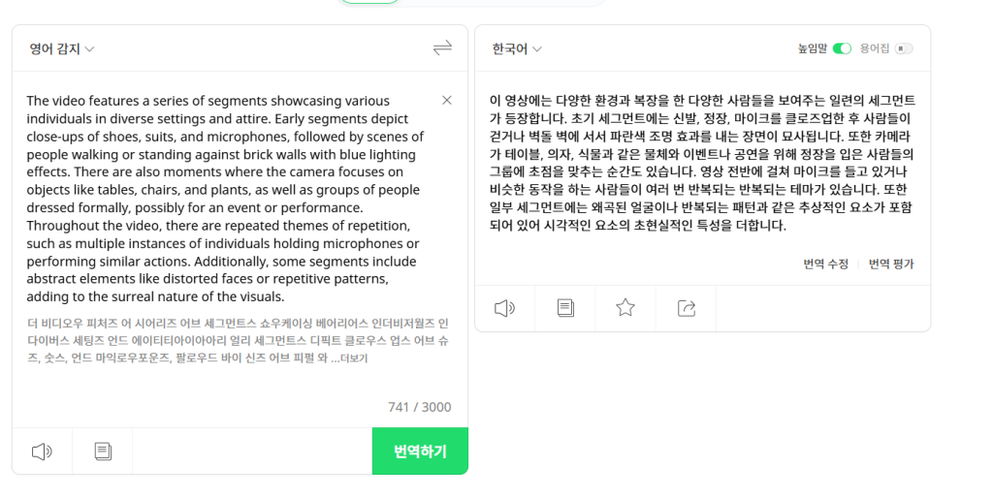The image size is (993, 497).
Task: Expand the 한국어 target language dropdown
Action: pos(517,48)
